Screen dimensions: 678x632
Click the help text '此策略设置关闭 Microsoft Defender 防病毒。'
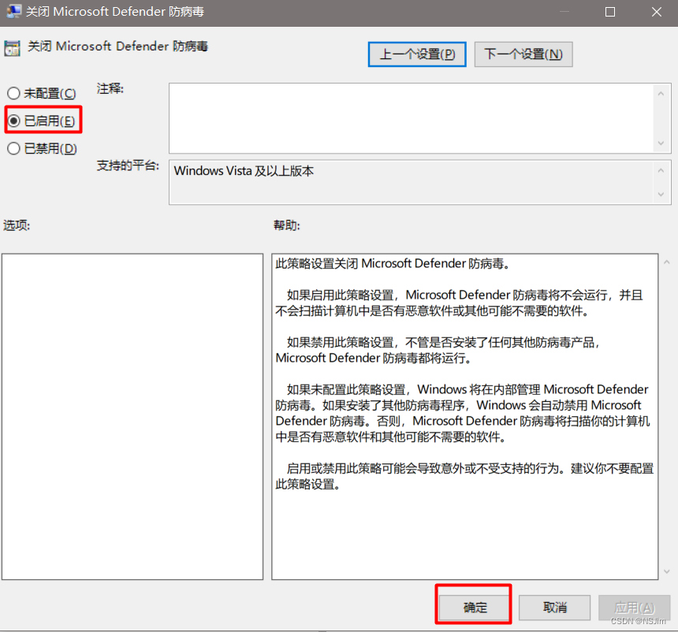393,263
